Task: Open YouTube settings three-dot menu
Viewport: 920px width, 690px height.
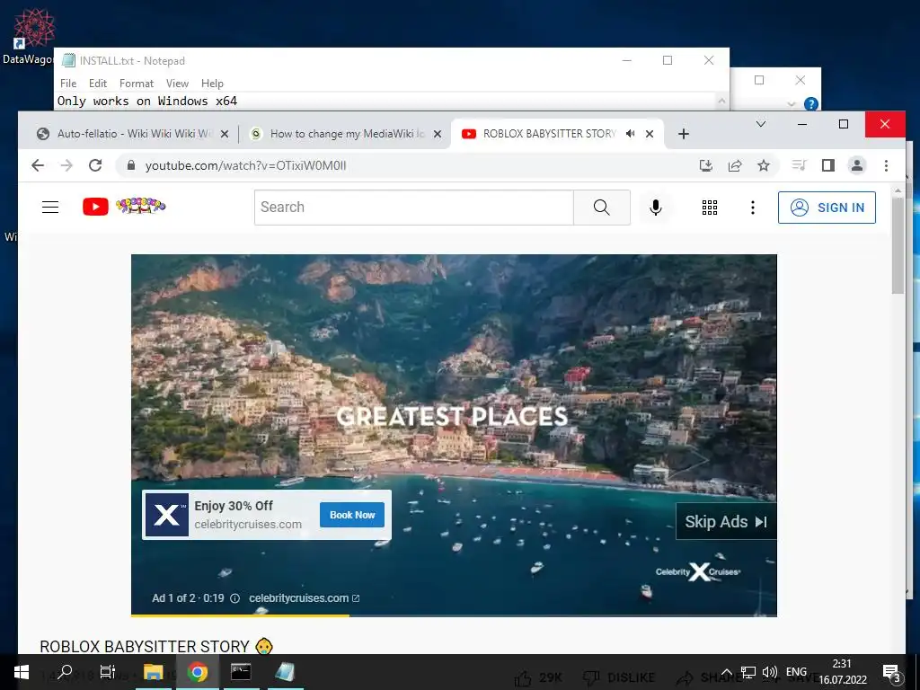Action: (x=753, y=208)
